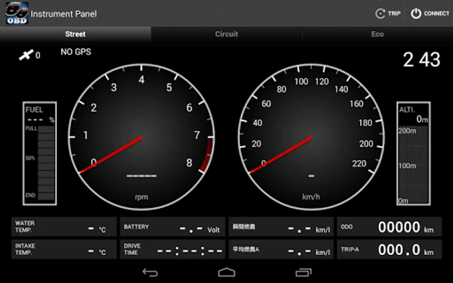Tap the DRIVE TIME readout
The height and width of the screenshot is (283, 453).
point(172,249)
